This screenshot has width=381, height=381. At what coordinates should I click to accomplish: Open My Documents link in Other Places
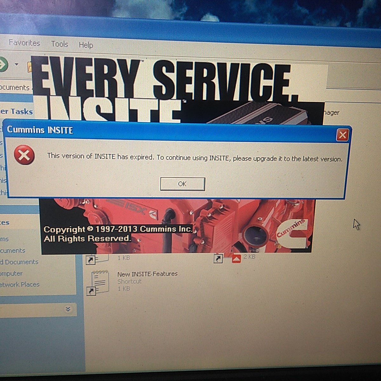tap(13, 251)
